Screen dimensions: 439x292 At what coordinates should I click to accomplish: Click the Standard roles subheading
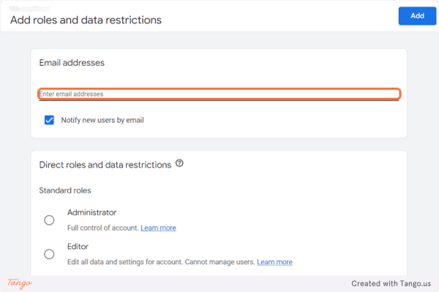click(x=65, y=191)
